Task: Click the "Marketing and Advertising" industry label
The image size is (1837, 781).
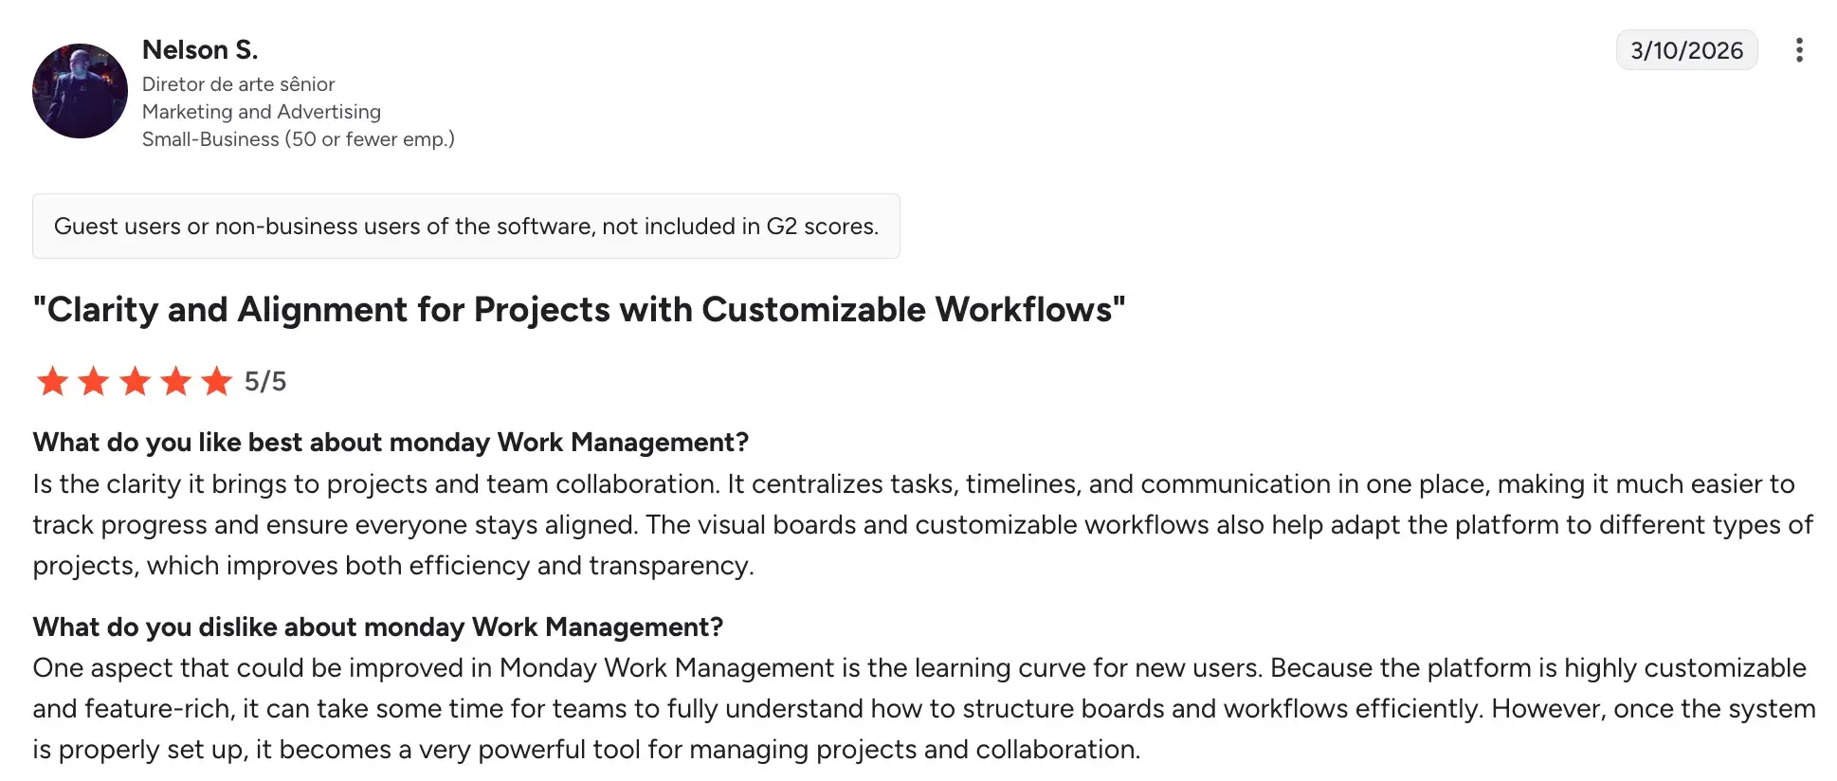Action: 262,112
